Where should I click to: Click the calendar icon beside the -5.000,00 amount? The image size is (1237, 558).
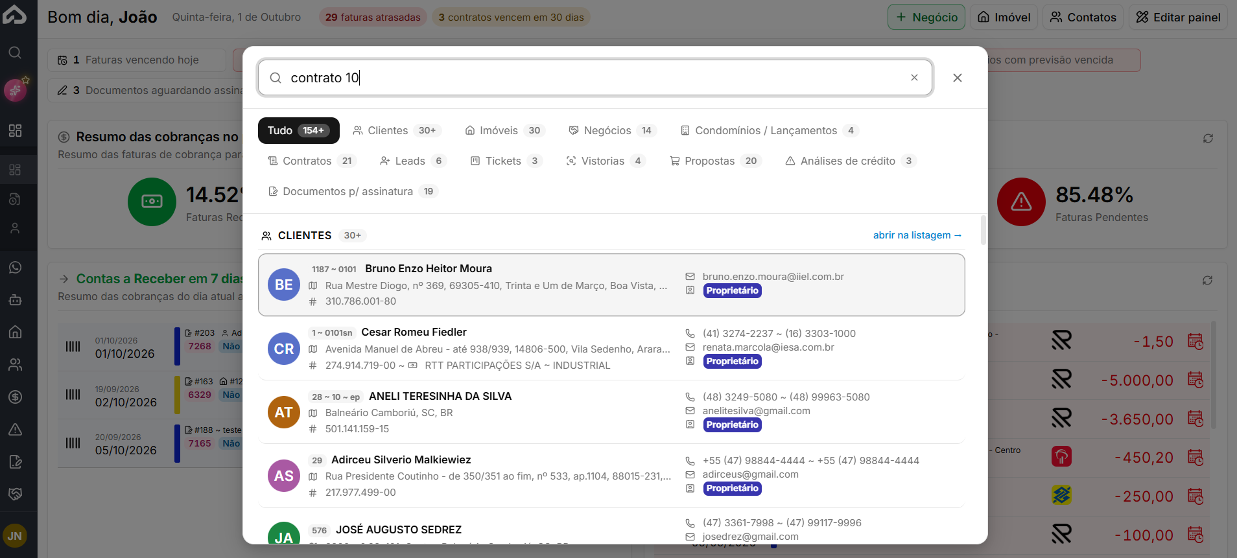1196,380
